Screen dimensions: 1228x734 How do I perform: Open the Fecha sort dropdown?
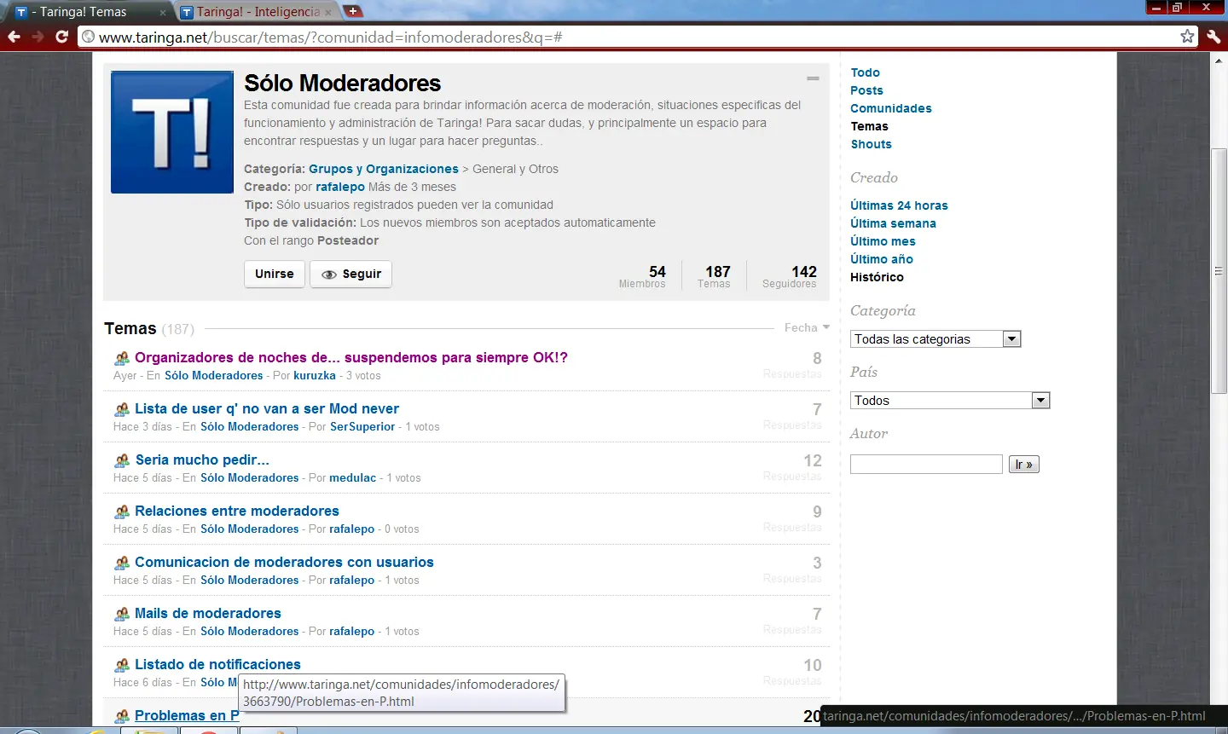[807, 327]
